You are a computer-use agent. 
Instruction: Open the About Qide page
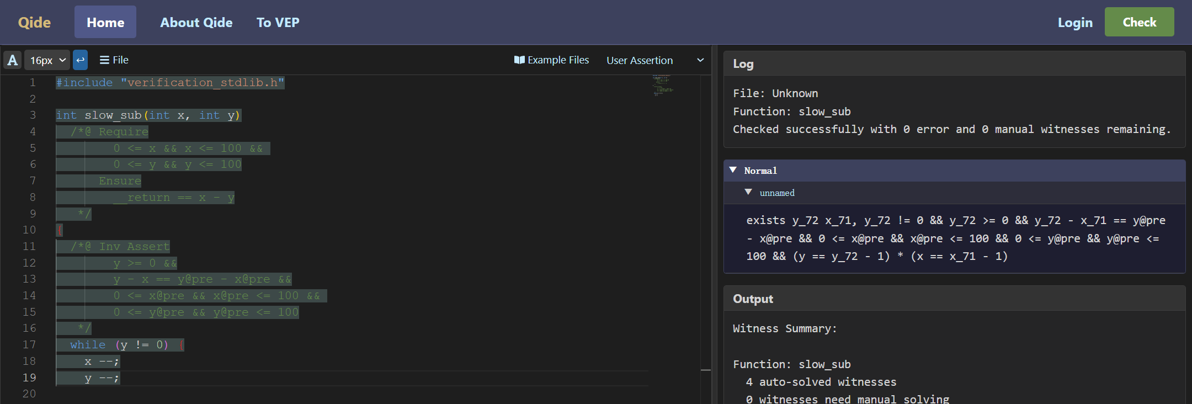[196, 22]
